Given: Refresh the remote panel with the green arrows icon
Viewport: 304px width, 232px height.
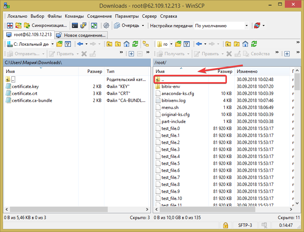Looking at the screenshot, I should [x=254, y=44].
